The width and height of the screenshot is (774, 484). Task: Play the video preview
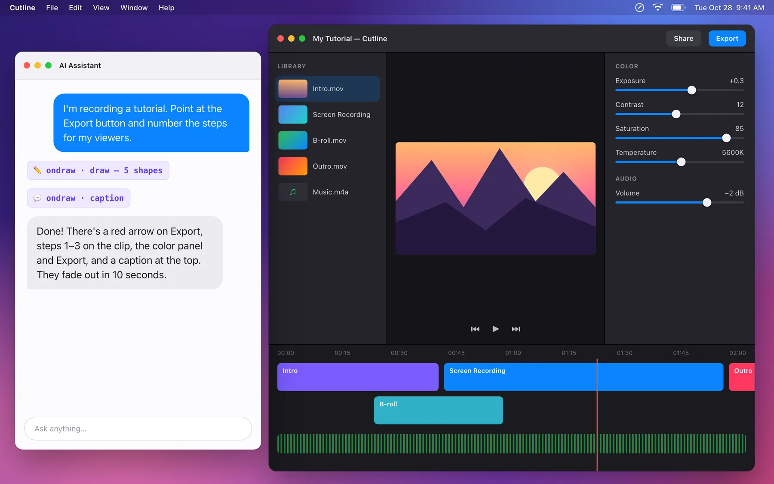click(x=495, y=329)
